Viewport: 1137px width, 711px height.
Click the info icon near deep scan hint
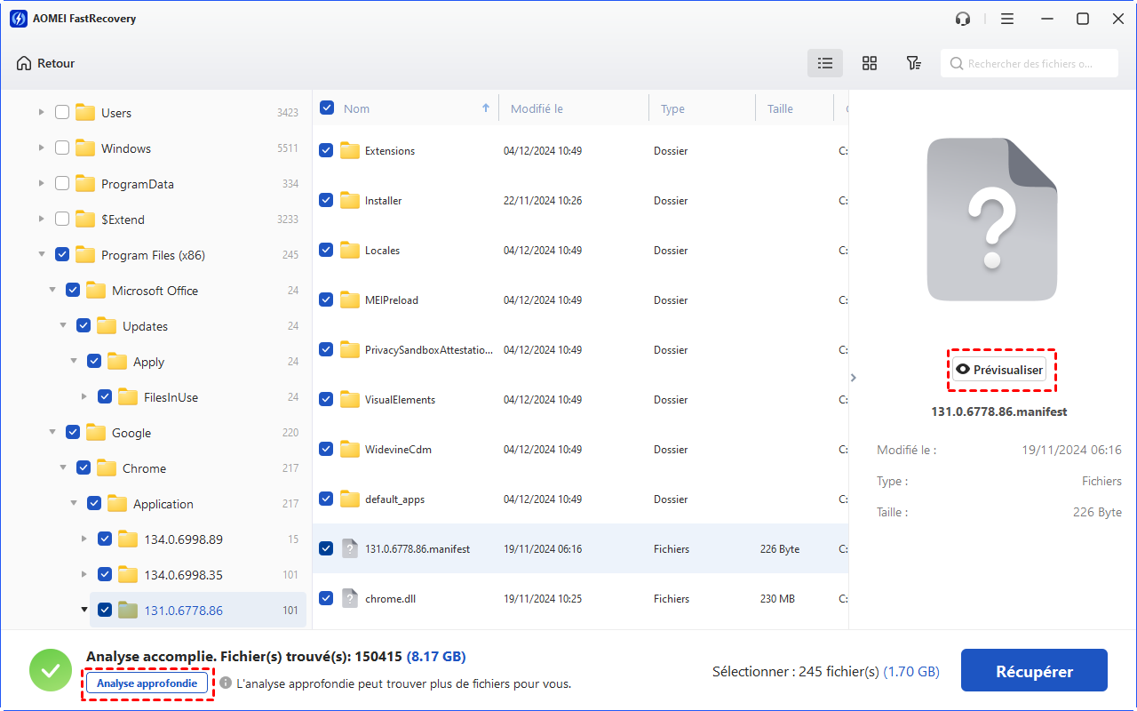226,683
